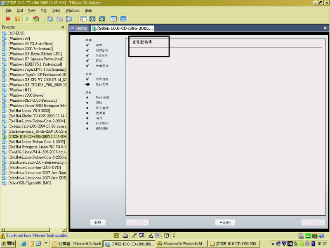This screenshot has width=330, height=248.
Task: Open the Snapshot Manager toolbar icon
Action: point(69,19)
